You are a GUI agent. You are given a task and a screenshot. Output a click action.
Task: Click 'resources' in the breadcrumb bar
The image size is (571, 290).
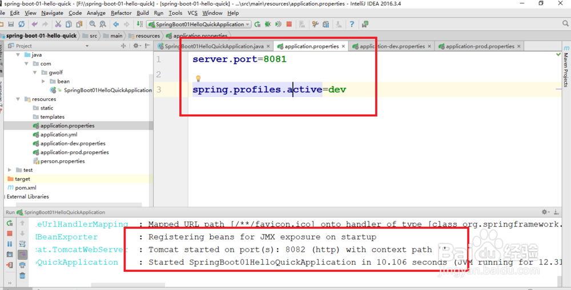[x=148, y=35]
